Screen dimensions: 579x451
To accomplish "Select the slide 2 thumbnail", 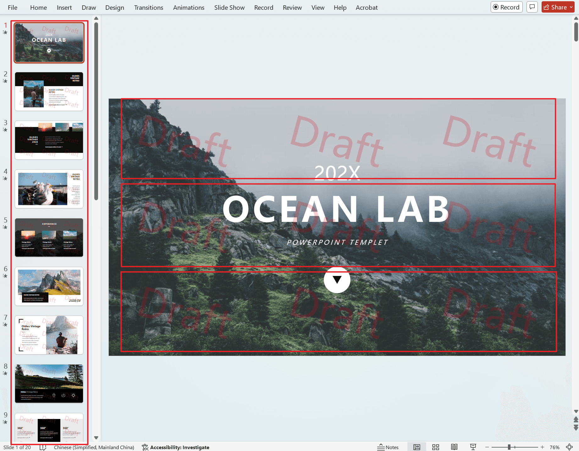I will (49, 91).
